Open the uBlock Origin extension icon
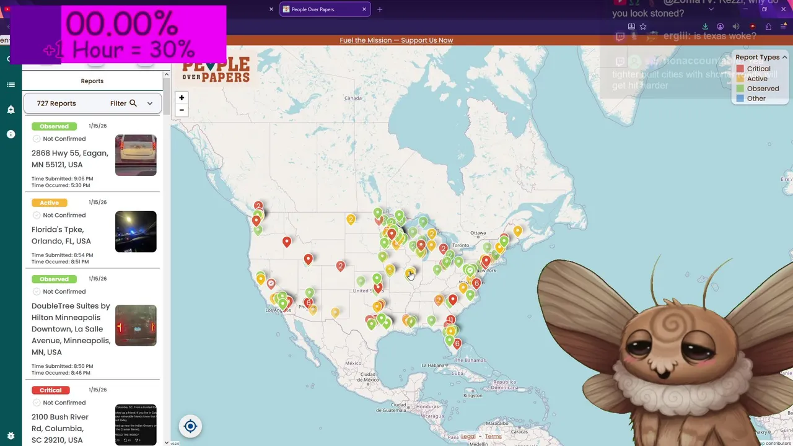This screenshot has height=446, width=793. point(752,27)
